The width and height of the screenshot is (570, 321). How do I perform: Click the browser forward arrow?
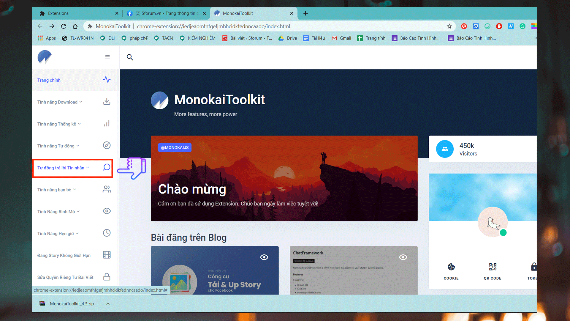[52, 26]
